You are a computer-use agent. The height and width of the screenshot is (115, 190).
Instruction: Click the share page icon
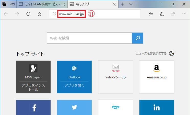[173, 14]
